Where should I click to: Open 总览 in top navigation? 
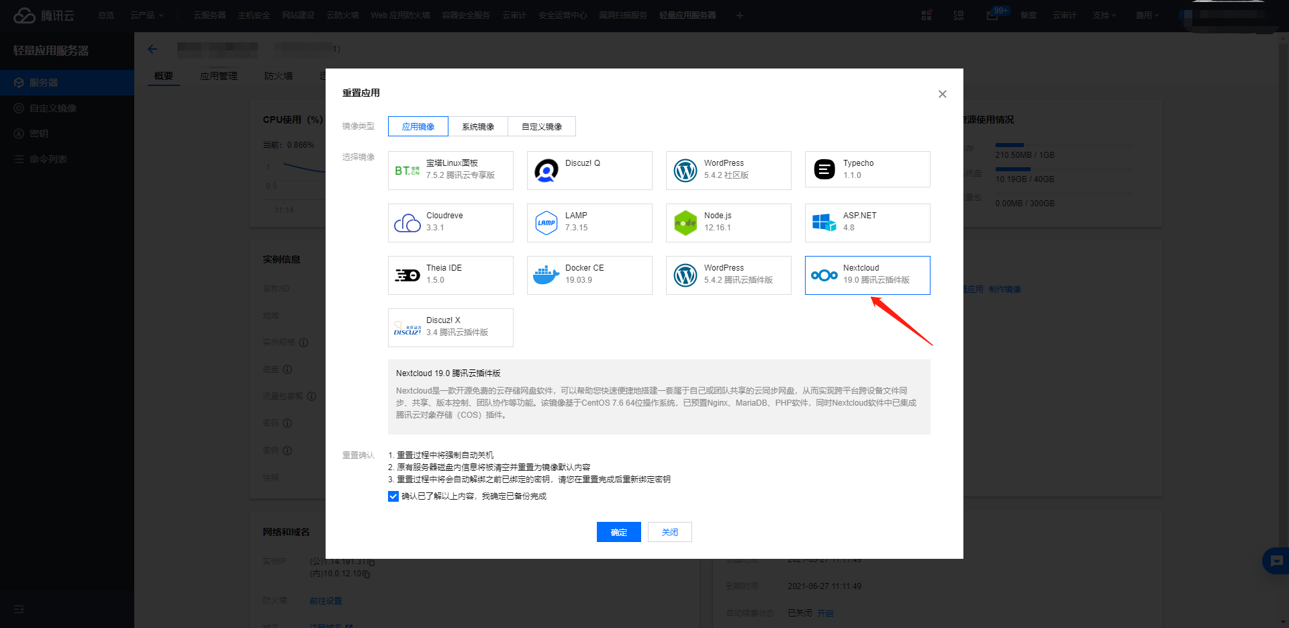tap(106, 15)
